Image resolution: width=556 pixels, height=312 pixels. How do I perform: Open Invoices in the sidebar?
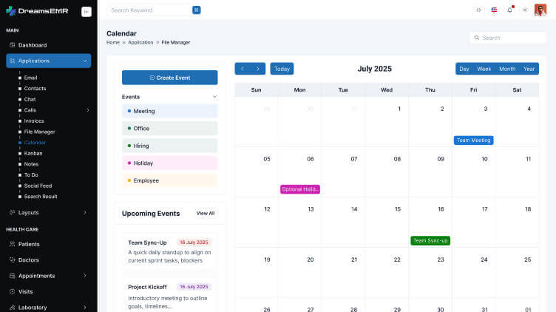(34, 121)
